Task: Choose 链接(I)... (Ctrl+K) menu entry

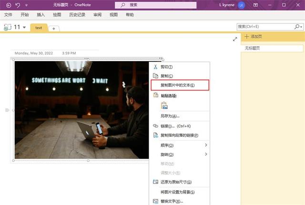Action: tap(180, 126)
